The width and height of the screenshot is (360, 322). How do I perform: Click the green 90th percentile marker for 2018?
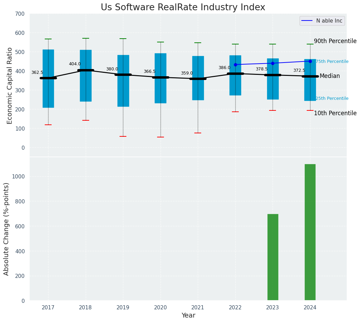(86, 38)
